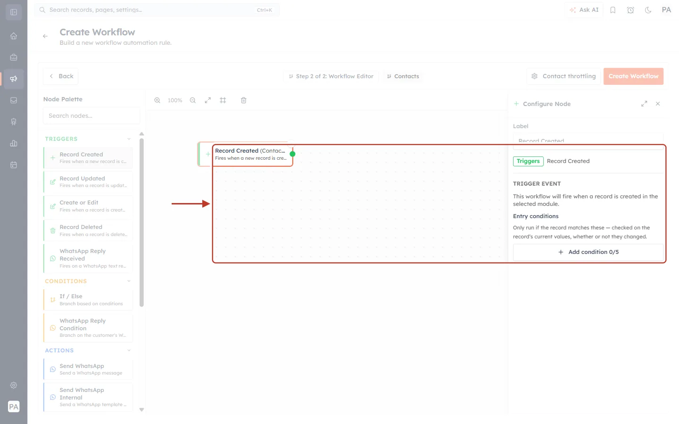Select WhatsApp Reply Received trigger node
679x424 pixels.
pos(88,258)
